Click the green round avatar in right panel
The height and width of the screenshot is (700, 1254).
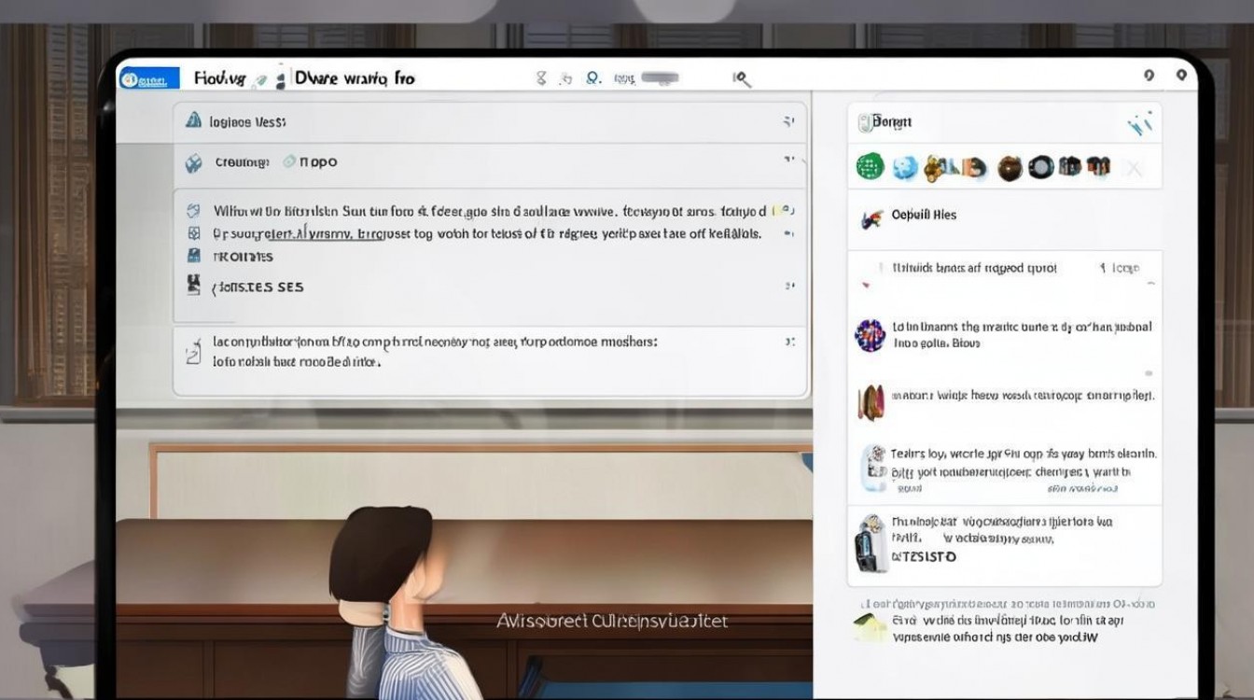coord(870,167)
